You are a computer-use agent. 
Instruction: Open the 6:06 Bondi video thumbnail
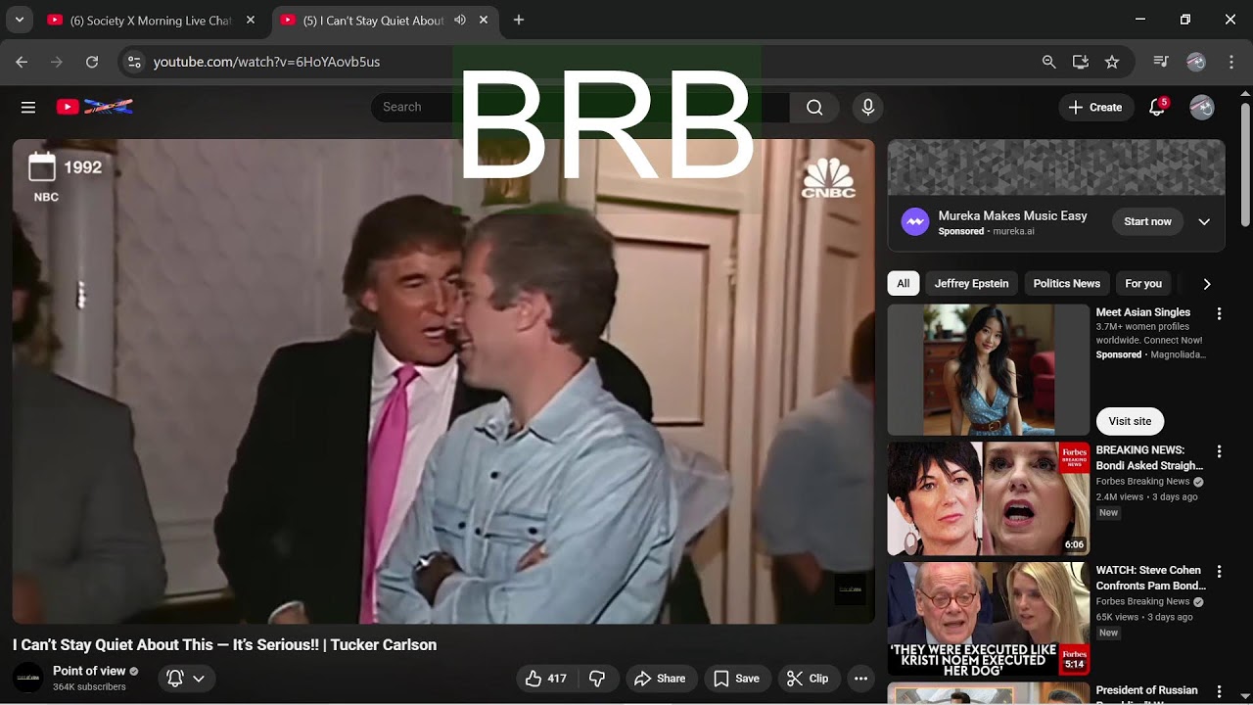[x=989, y=498]
